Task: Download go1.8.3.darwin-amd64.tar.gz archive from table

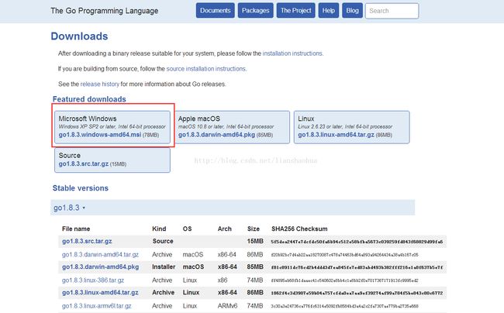Action: 102,254
